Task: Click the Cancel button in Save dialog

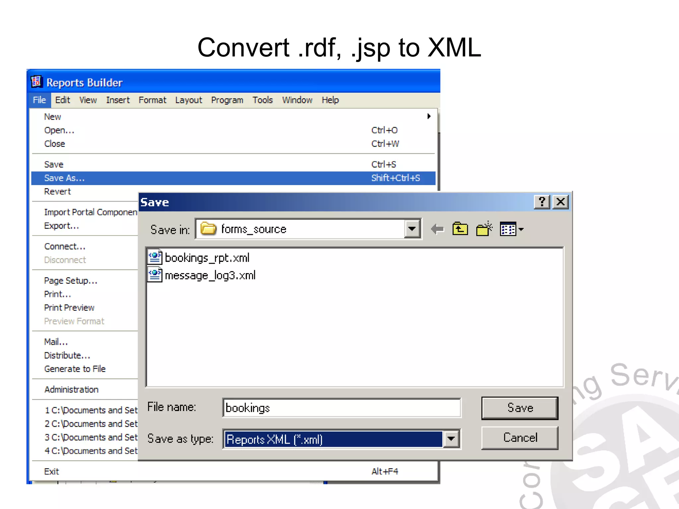Action: tap(520, 438)
